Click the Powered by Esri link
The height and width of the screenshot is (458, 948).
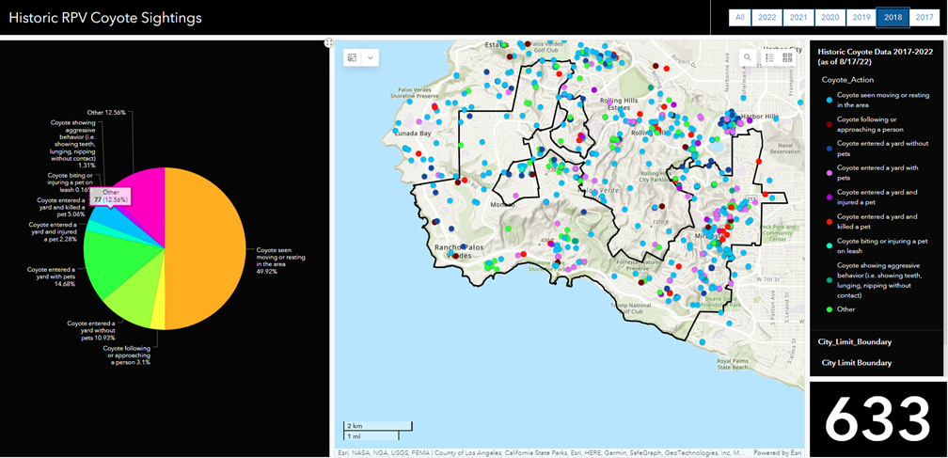(779, 452)
